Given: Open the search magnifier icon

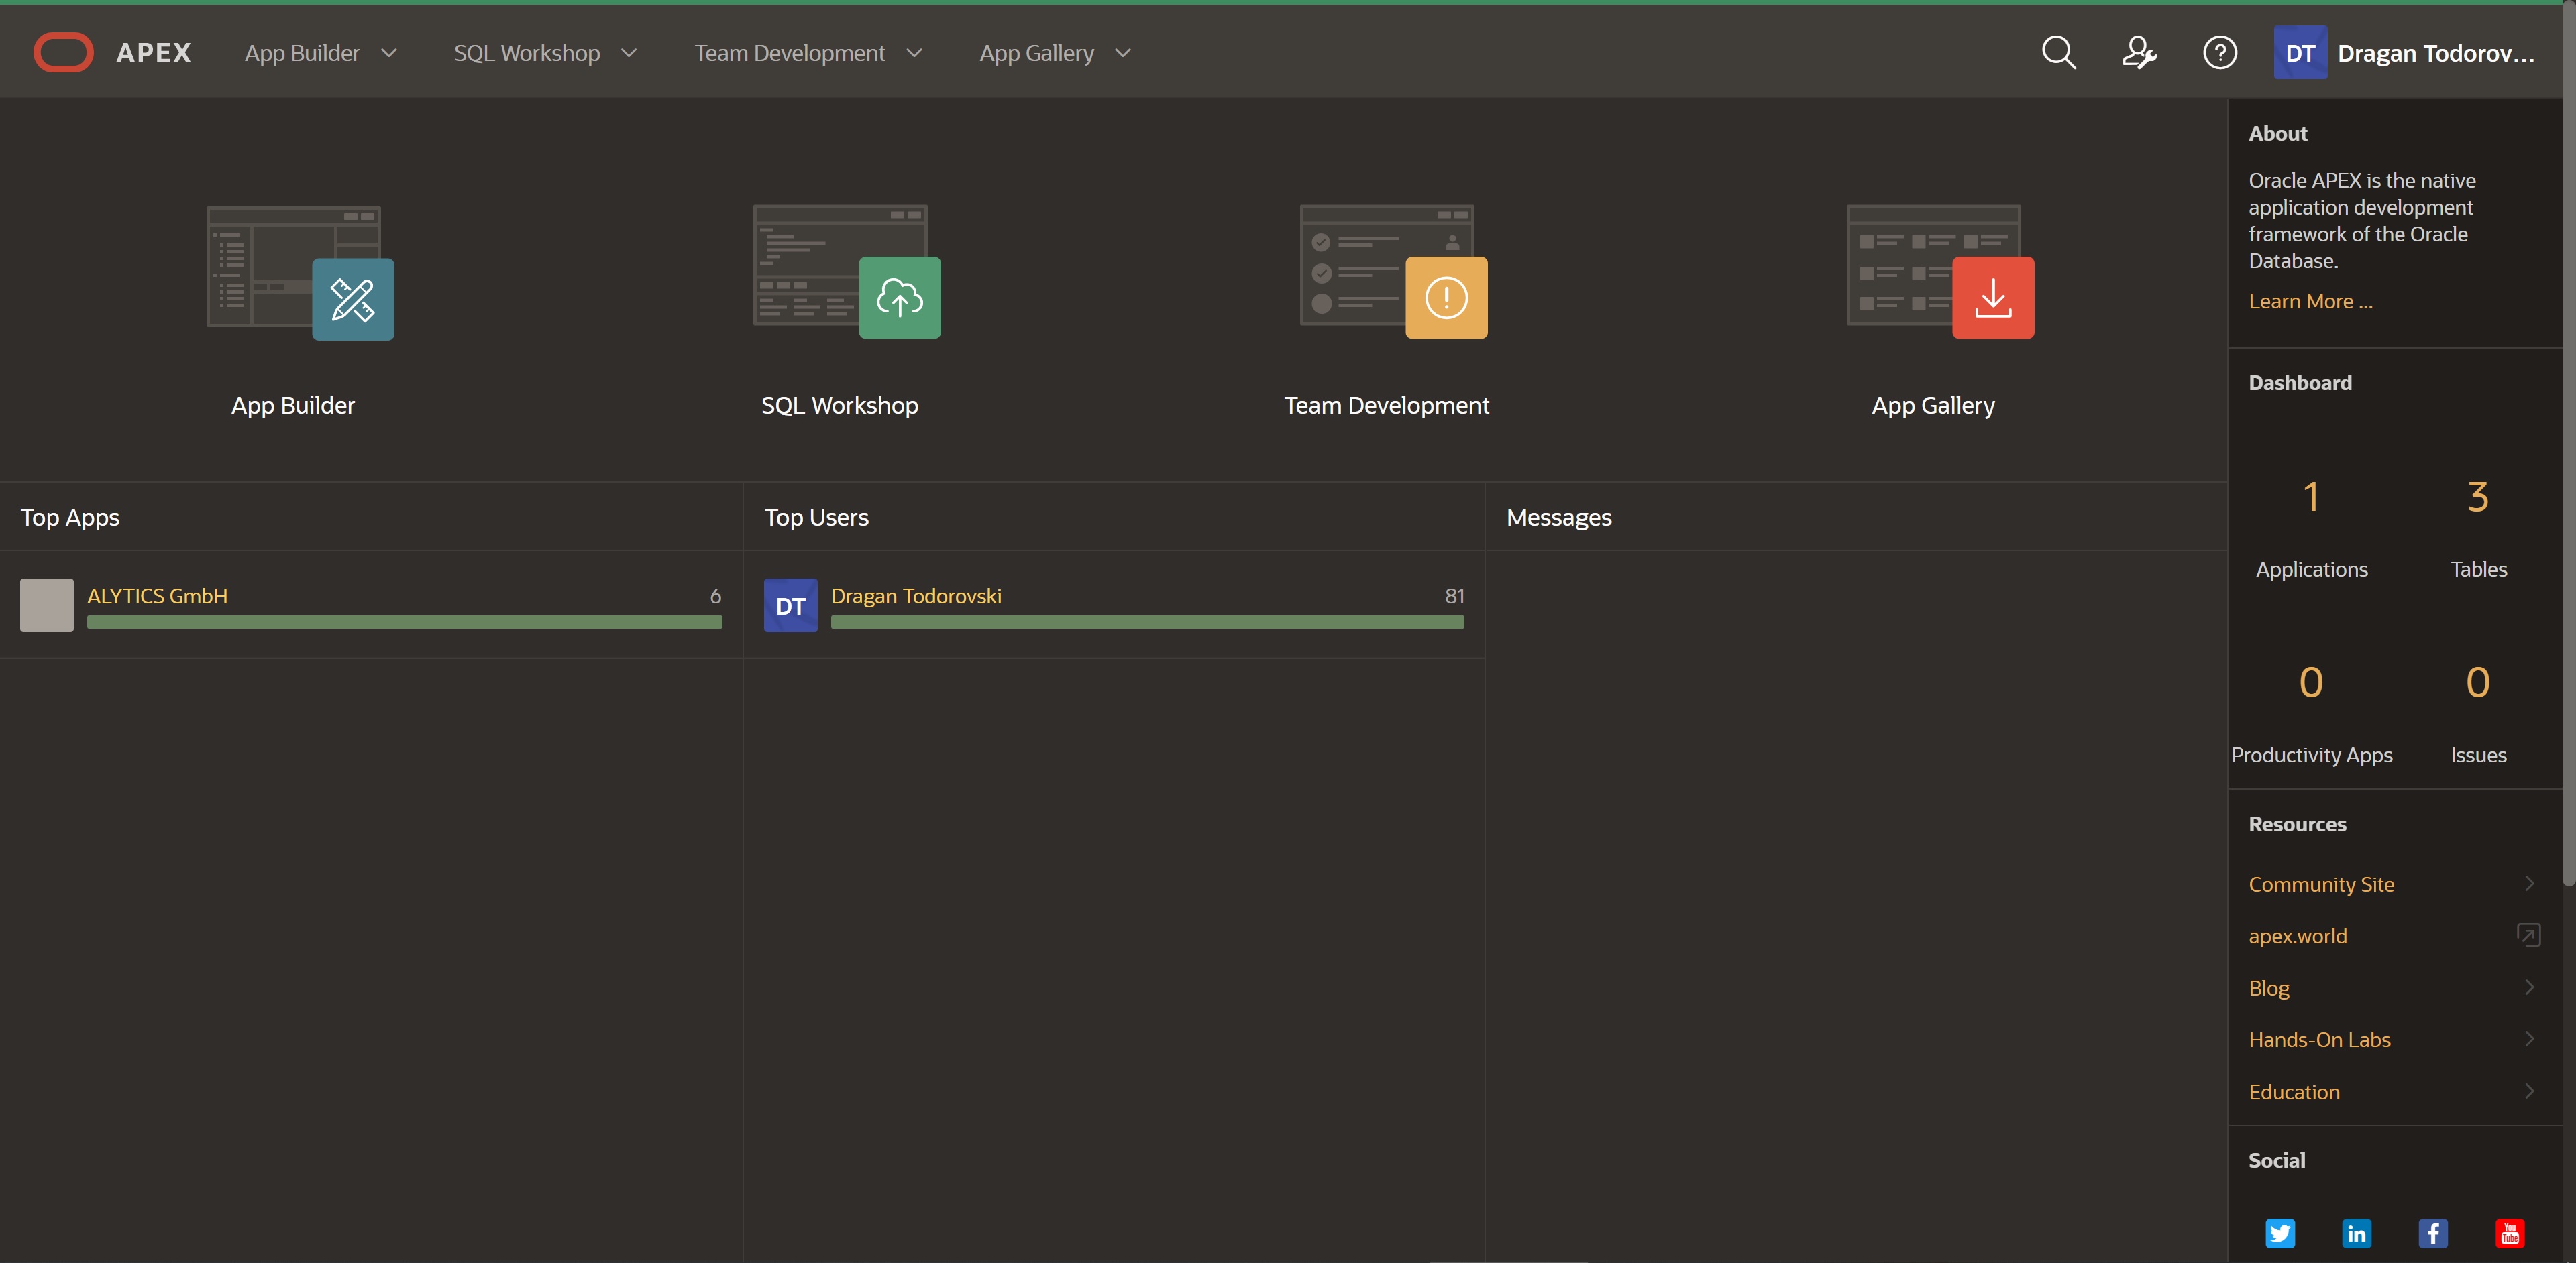Looking at the screenshot, I should 2058,53.
